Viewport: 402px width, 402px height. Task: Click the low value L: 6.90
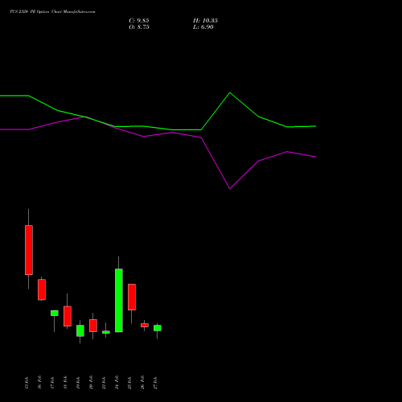click(203, 27)
